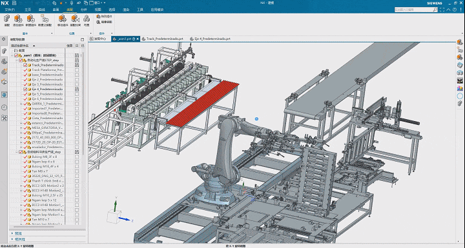Toggle visibility of base_Predeterminado component
This screenshot has width=465, height=248.
pyautogui.click(x=25, y=75)
